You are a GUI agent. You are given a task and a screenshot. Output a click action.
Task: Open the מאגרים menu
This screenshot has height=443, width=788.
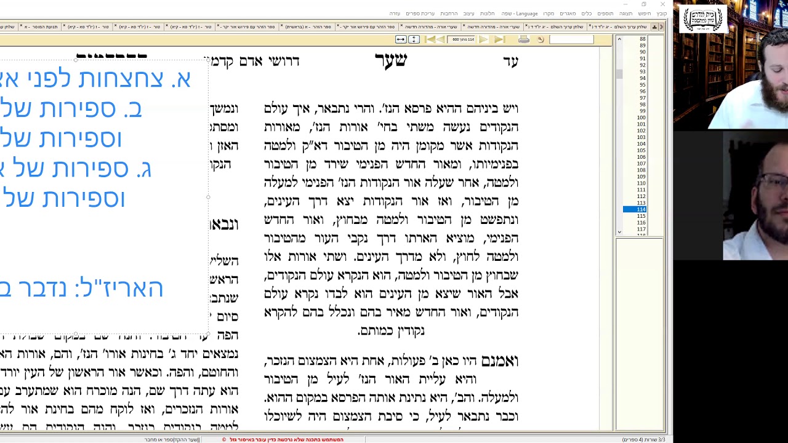point(568,14)
